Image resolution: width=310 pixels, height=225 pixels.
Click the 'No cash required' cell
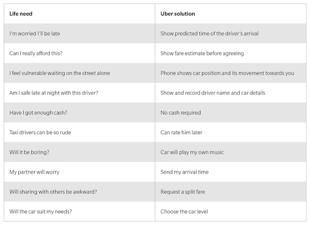tap(181, 113)
